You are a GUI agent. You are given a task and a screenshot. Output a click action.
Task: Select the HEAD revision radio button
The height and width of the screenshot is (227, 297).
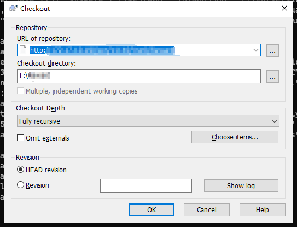point(20,170)
